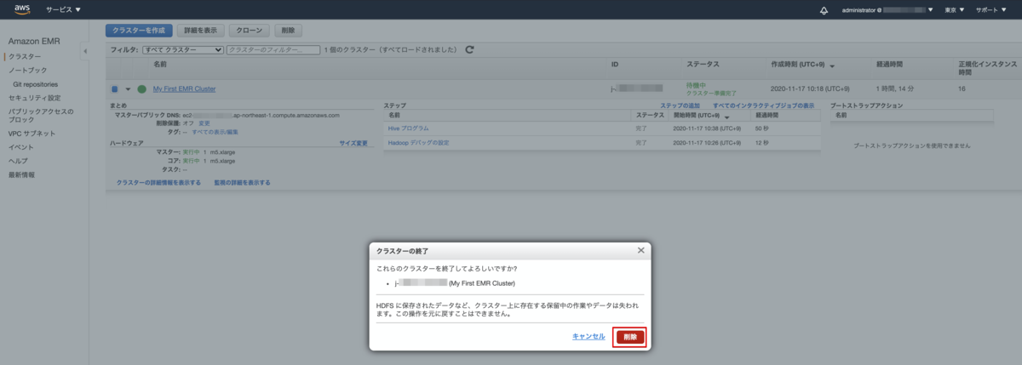
Task: Open 最新情報 in the sidebar
Action: point(21,174)
